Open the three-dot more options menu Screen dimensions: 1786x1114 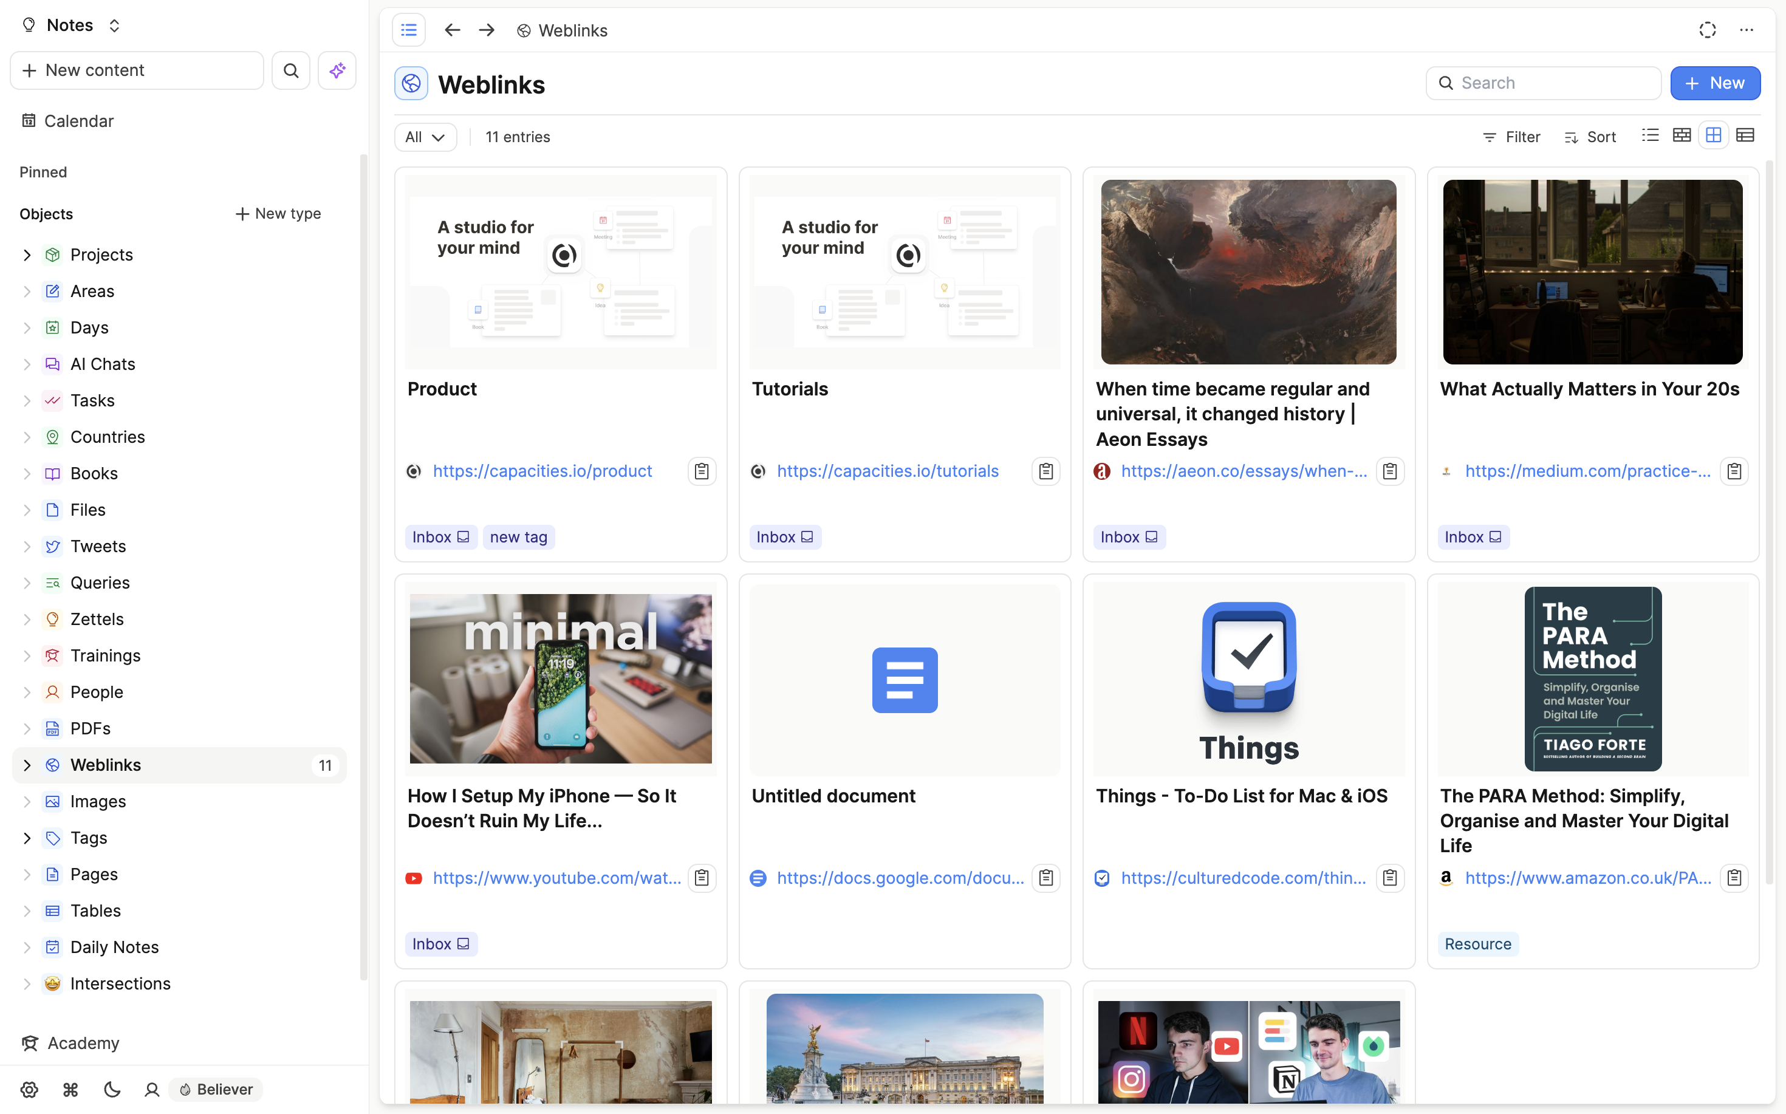[x=1747, y=30]
